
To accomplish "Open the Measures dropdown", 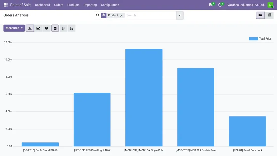I will pos(14,28).
